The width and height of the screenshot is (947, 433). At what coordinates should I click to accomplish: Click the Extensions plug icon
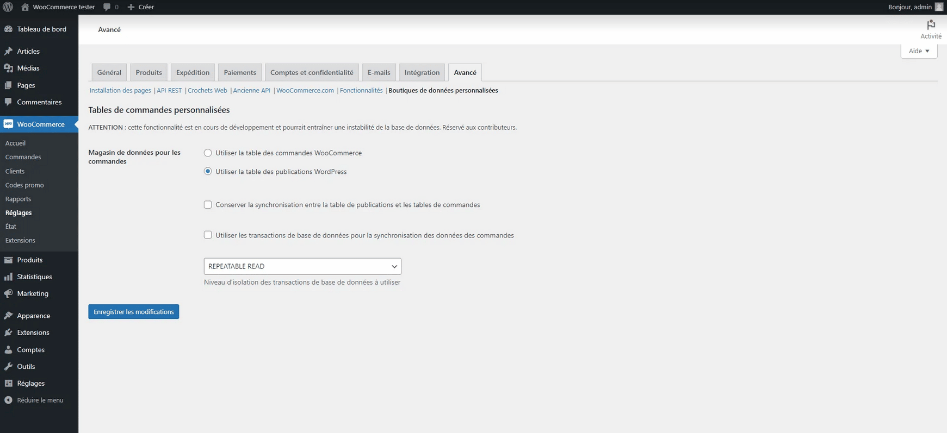pos(8,332)
